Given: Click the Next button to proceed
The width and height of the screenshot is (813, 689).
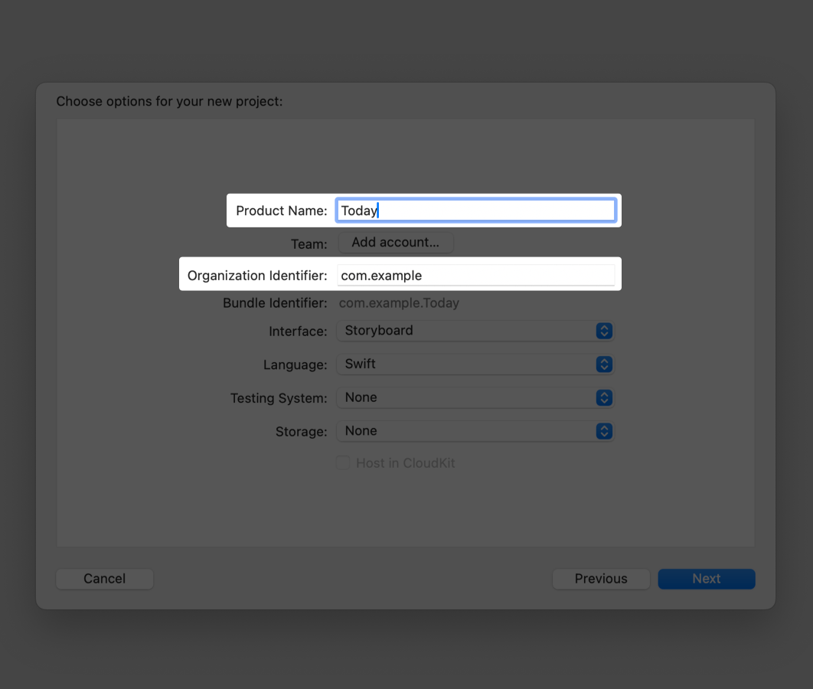Looking at the screenshot, I should (706, 579).
